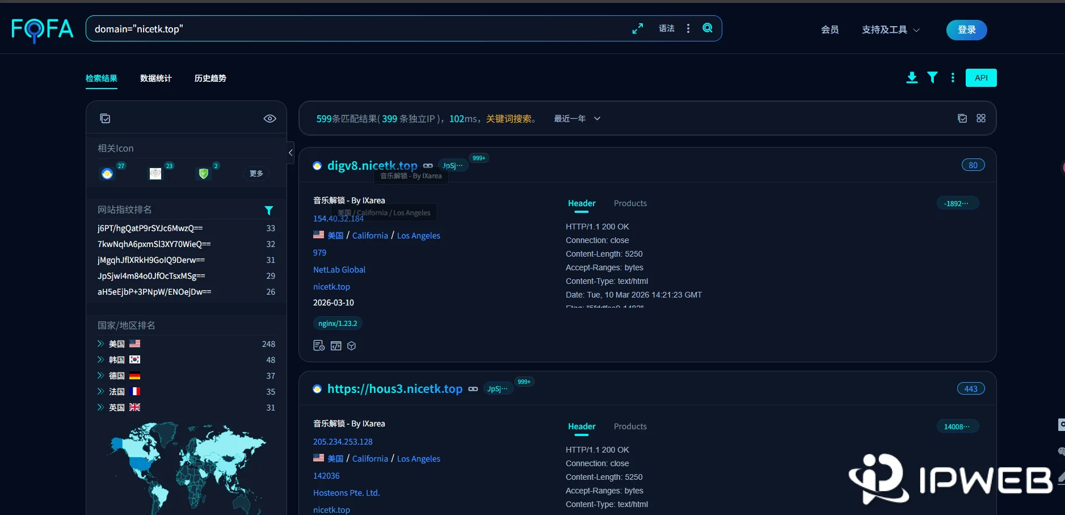Click the search magnifier icon in query bar
This screenshot has height=515, width=1065.
click(708, 28)
